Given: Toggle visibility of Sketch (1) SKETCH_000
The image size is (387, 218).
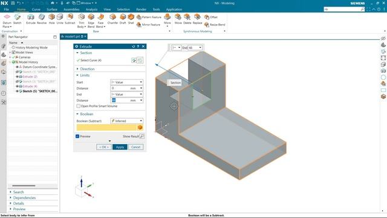Looking at the screenshot, I should click(18, 71).
